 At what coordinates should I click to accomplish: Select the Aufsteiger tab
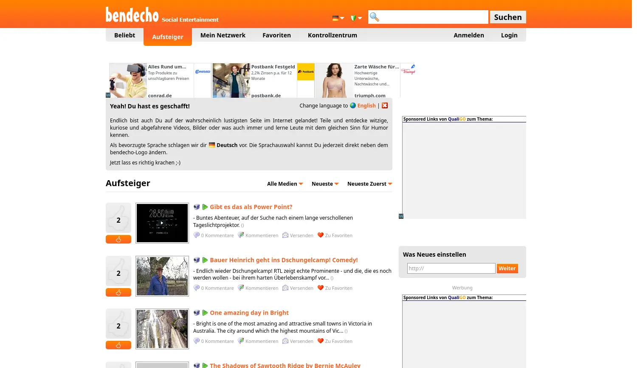click(x=168, y=37)
